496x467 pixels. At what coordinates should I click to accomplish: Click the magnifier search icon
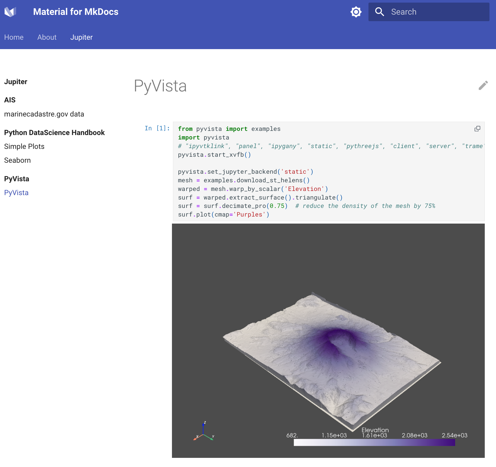pos(379,12)
